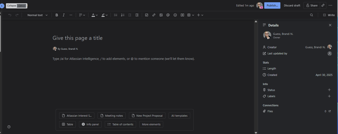Insert a table from the toolbar
The image size is (338, 134).
pos(189,15)
